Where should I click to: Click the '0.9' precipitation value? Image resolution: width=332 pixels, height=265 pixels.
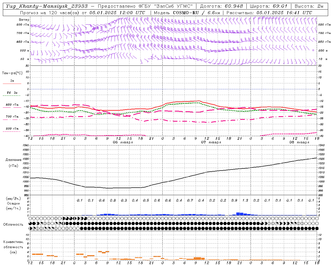pyautogui.click(x=234, y=200)
